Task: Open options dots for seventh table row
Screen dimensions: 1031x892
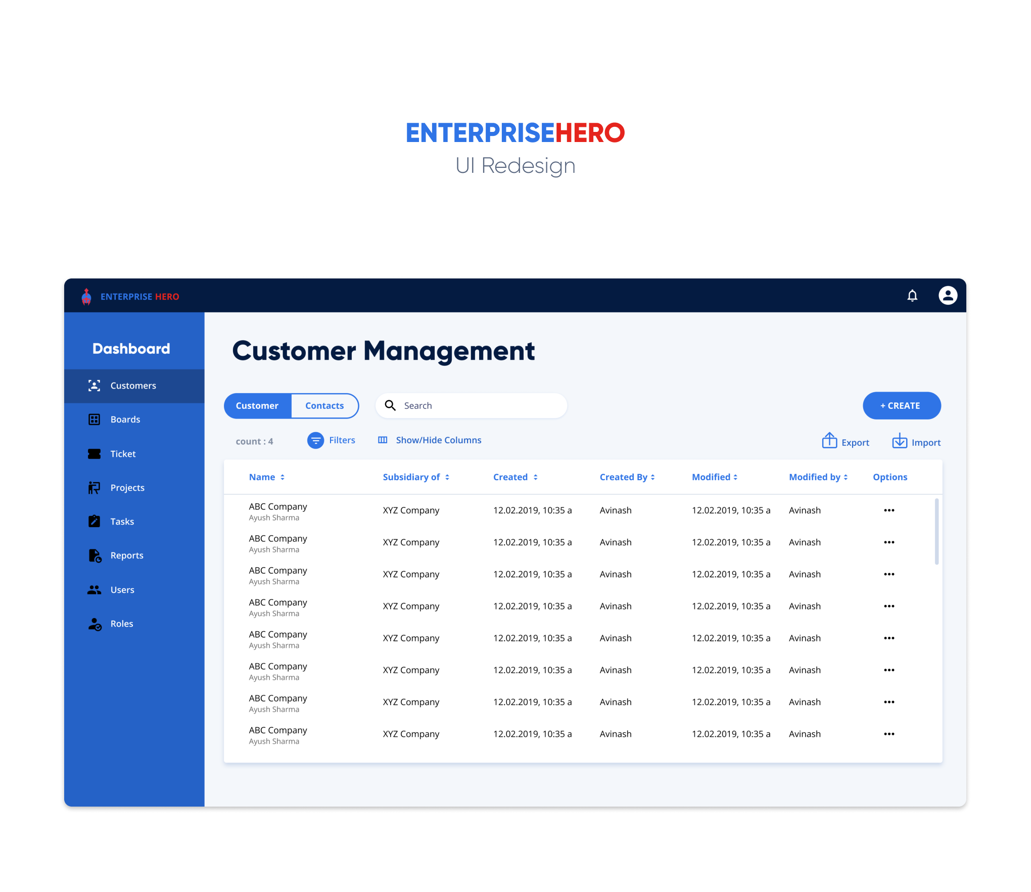Action: click(x=889, y=702)
